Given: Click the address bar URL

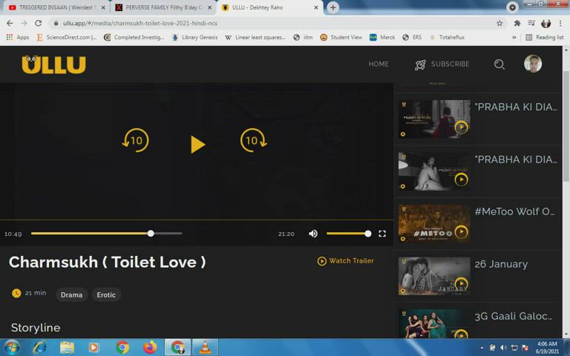Looking at the screenshot, I should click(140, 23).
